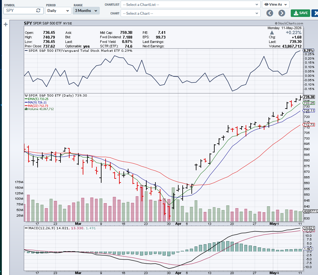318x275 pixels.
Task: Click the StockCharts.com credit text
Action: [289, 23]
